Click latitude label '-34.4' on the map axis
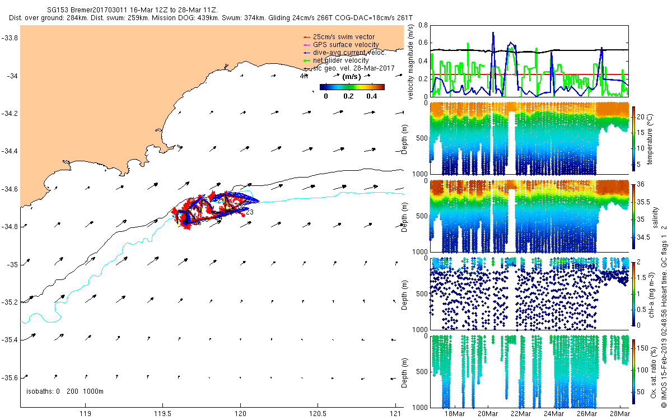The height and width of the screenshot is (420, 672). (x=10, y=151)
